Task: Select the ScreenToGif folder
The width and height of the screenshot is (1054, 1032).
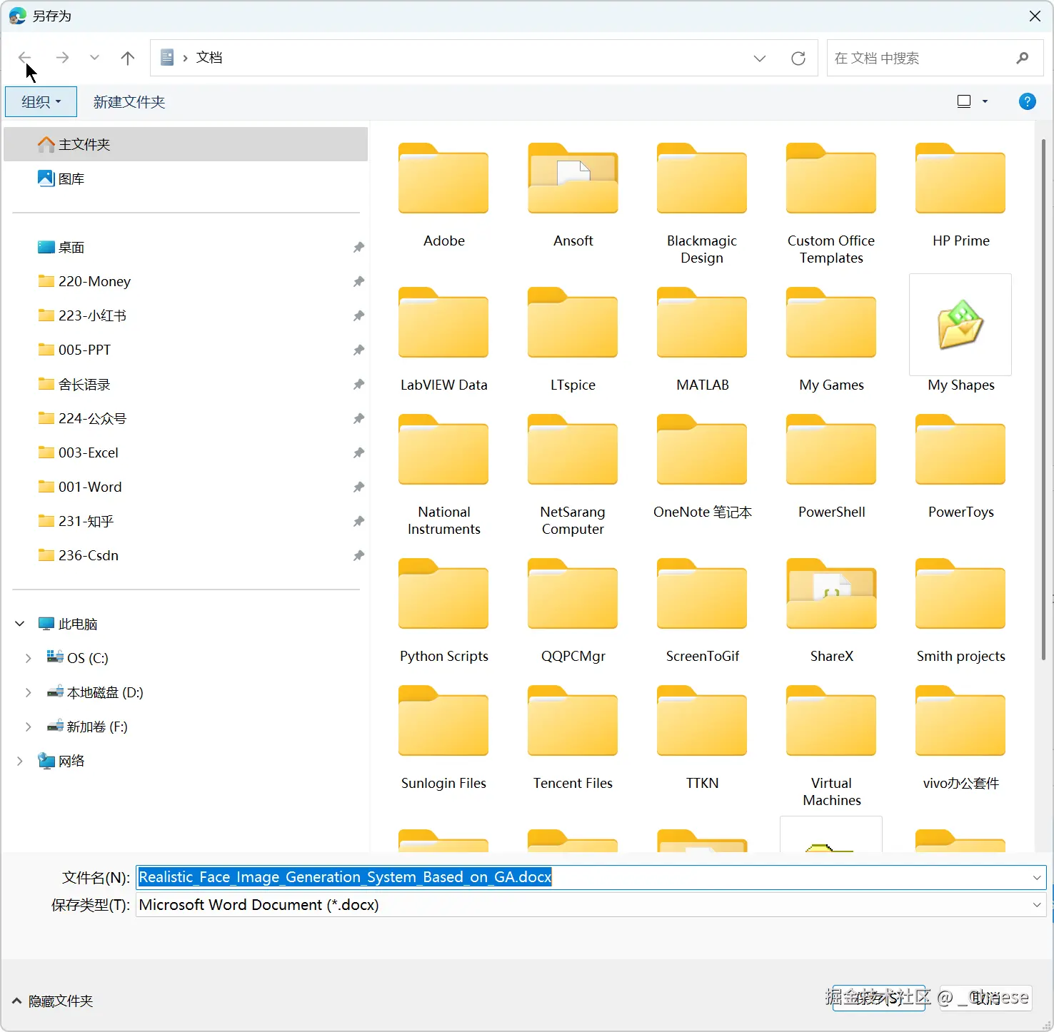Action: [x=702, y=610]
